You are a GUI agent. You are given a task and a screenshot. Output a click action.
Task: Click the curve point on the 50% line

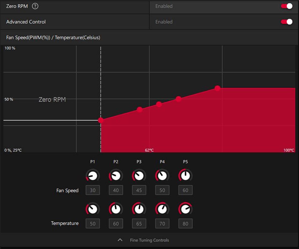tap(179, 99)
